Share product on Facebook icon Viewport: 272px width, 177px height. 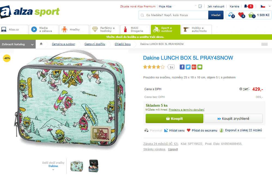click(182, 67)
